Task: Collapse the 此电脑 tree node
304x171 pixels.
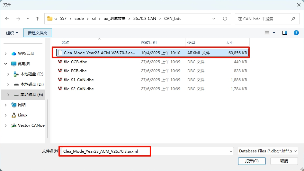Action: tap(6, 64)
